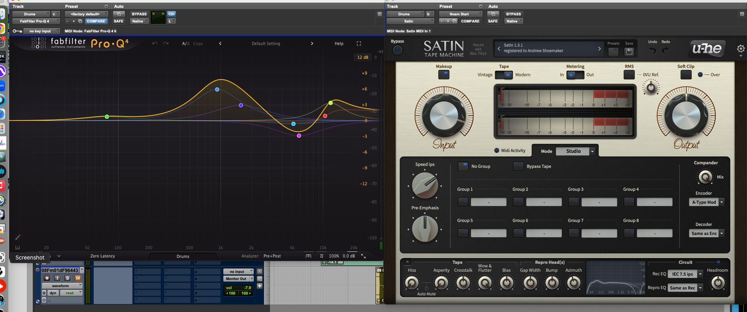Viewport: 747px width, 312px height.
Task: Go to next Pro-Q 4 preset
Action: pos(312,43)
